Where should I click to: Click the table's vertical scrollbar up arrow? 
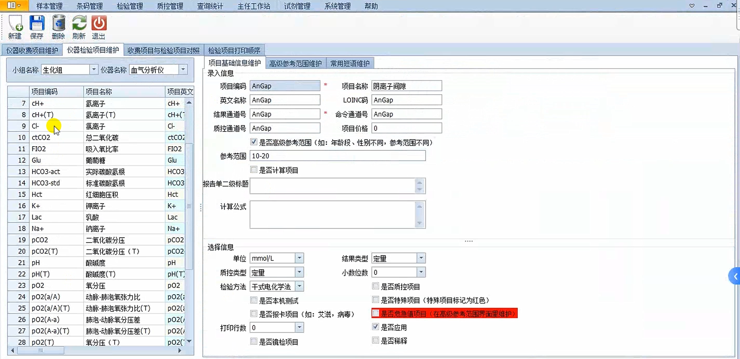(189, 103)
